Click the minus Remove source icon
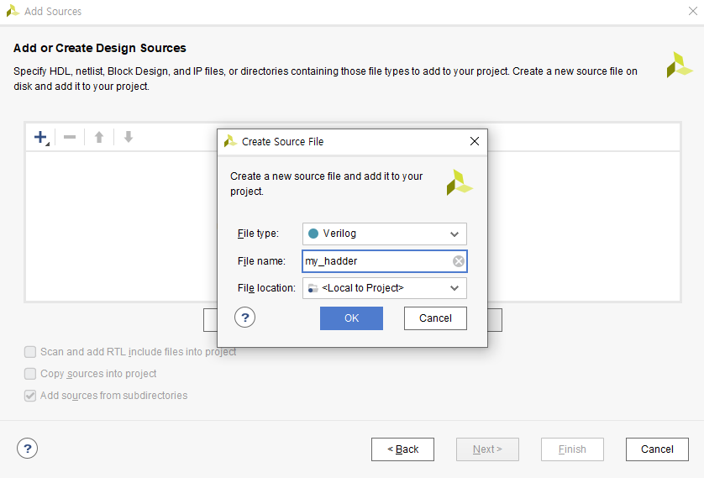 70,137
